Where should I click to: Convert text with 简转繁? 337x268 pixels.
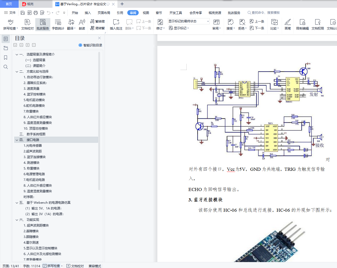(97, 28)
